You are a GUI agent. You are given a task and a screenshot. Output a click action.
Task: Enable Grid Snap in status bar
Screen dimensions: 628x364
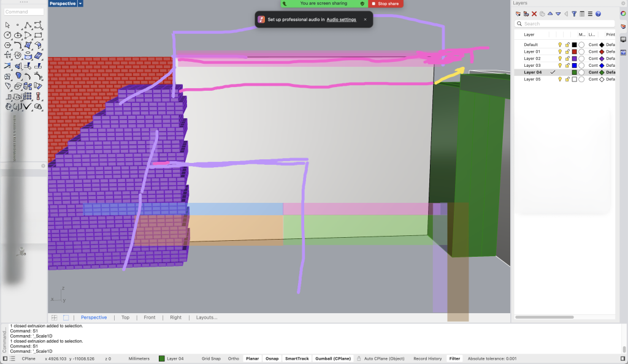point(211,358)
